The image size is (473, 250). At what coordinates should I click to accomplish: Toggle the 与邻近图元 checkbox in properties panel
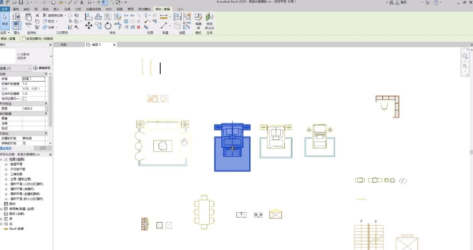(24, 99)
